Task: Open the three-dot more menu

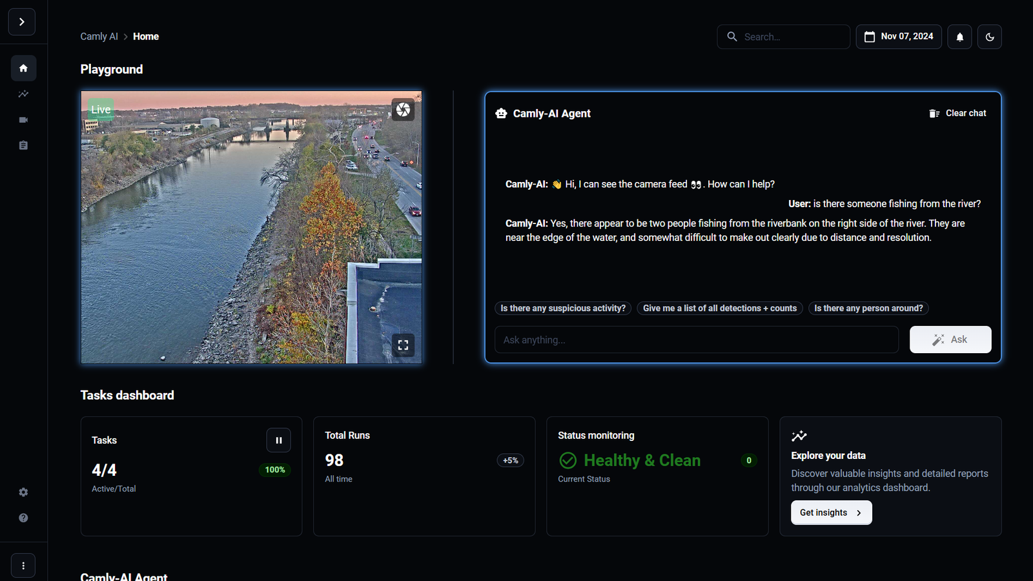Action: (23, 566)
